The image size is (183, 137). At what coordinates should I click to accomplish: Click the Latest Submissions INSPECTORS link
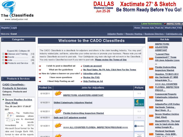coord(175,24)
